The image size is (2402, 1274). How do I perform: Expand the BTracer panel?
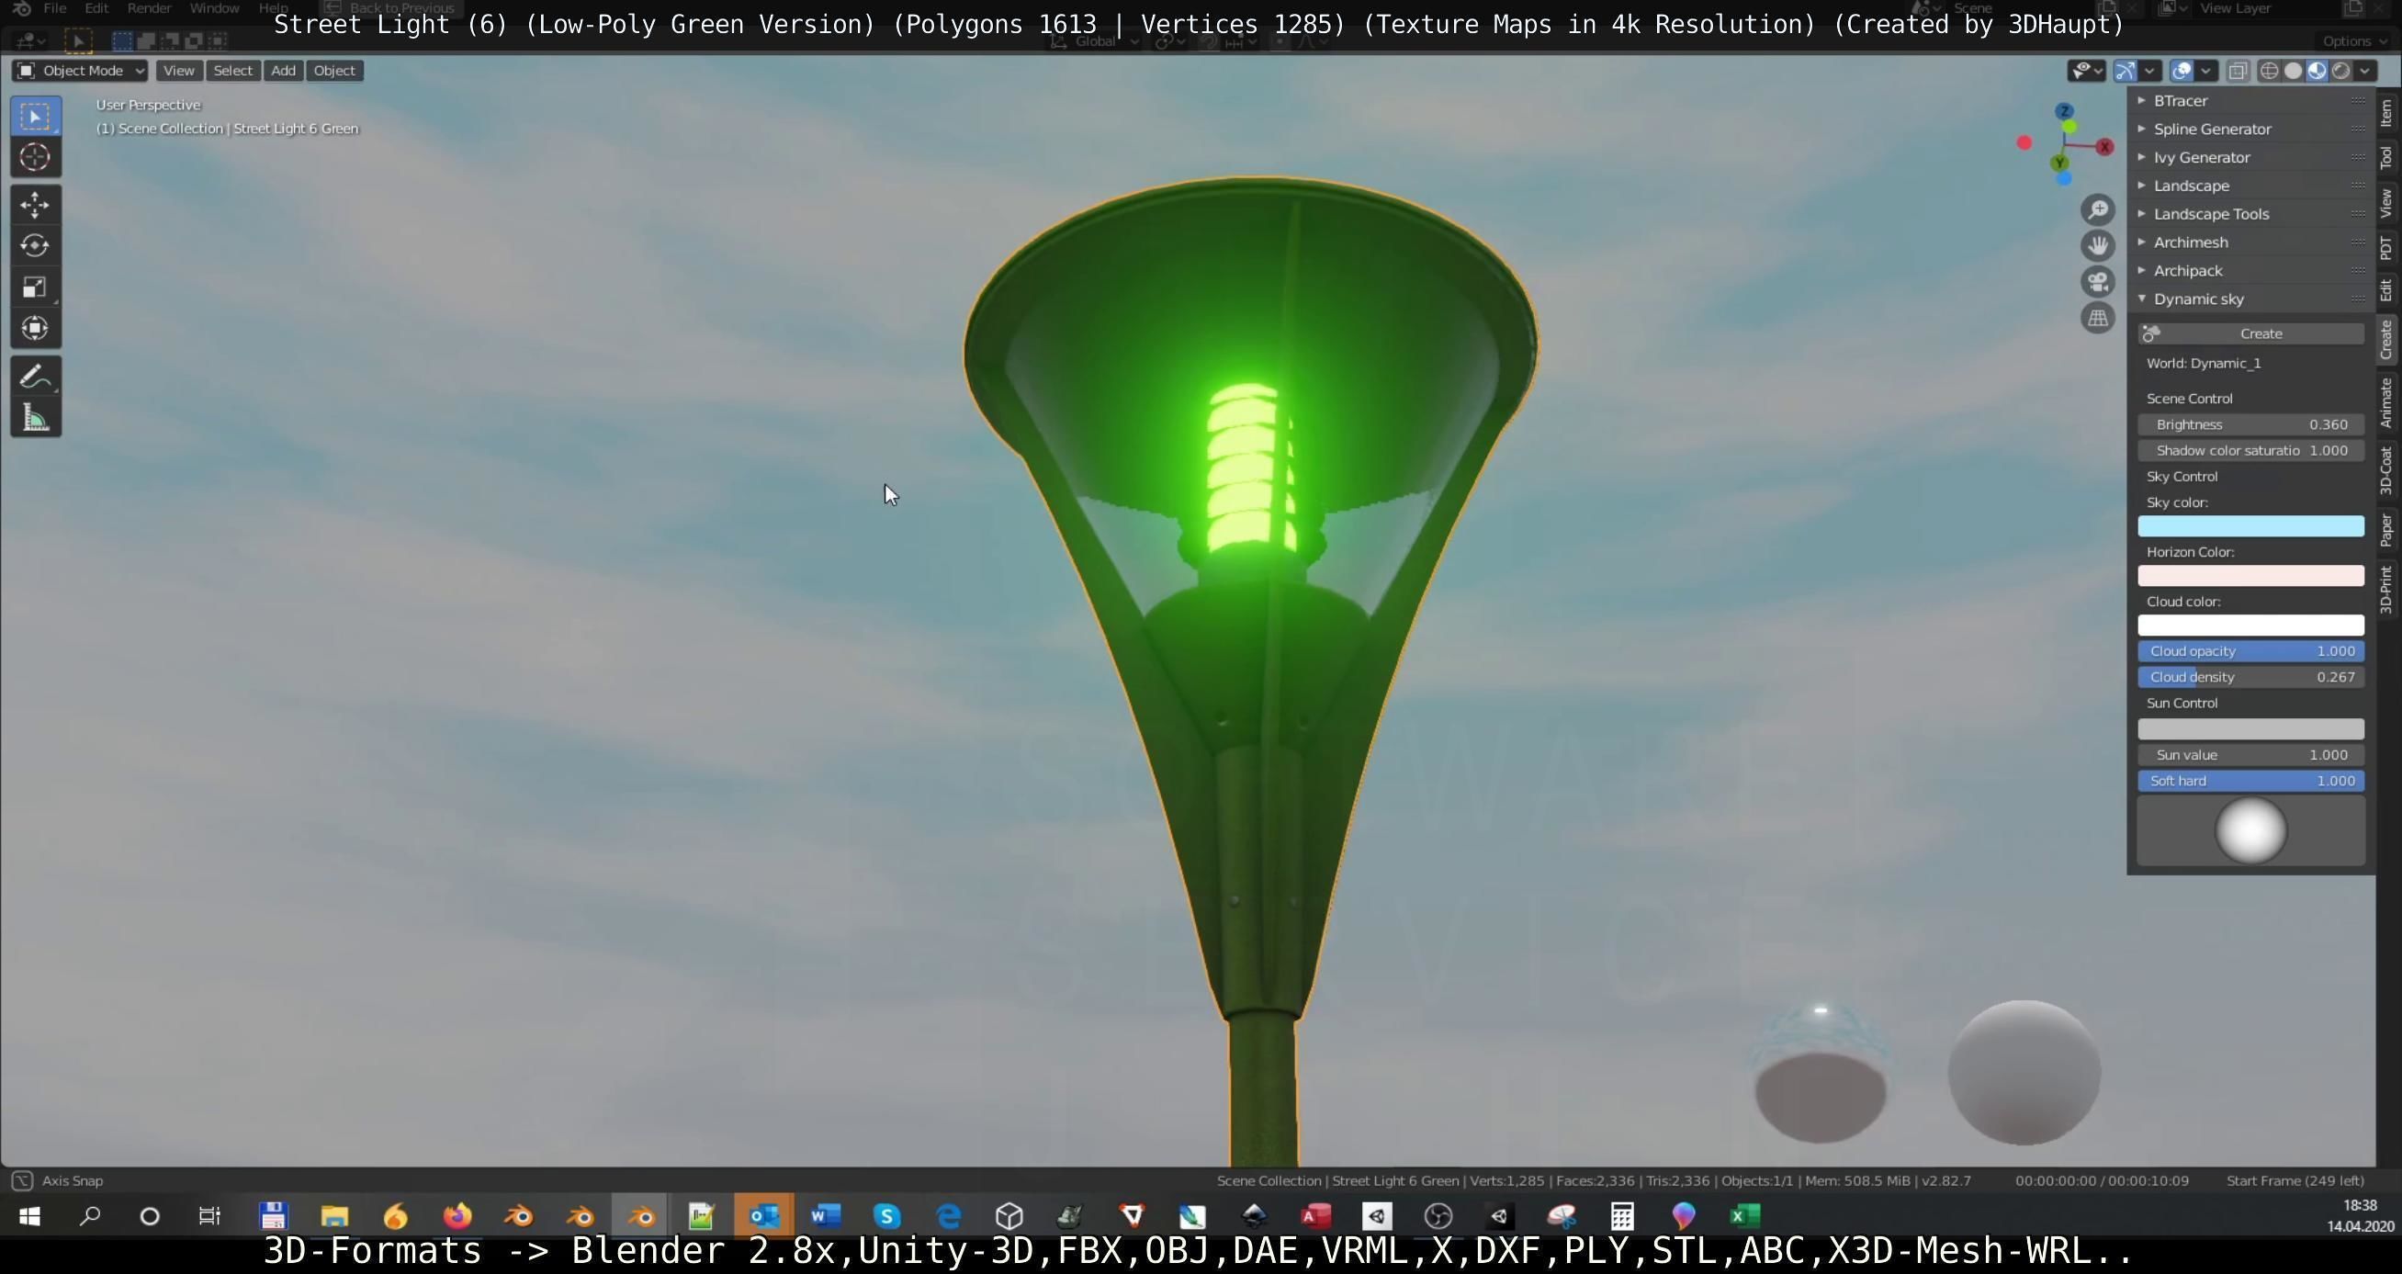pyautogui.click(x=2250, y=101)
